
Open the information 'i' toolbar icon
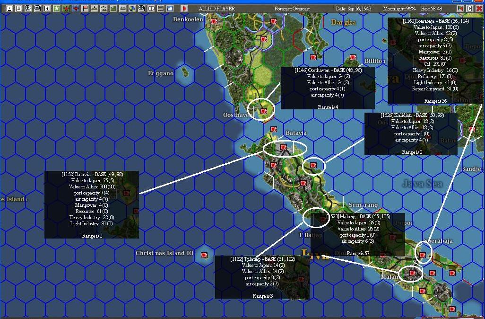pyautogui.click(x=47, y=9)
